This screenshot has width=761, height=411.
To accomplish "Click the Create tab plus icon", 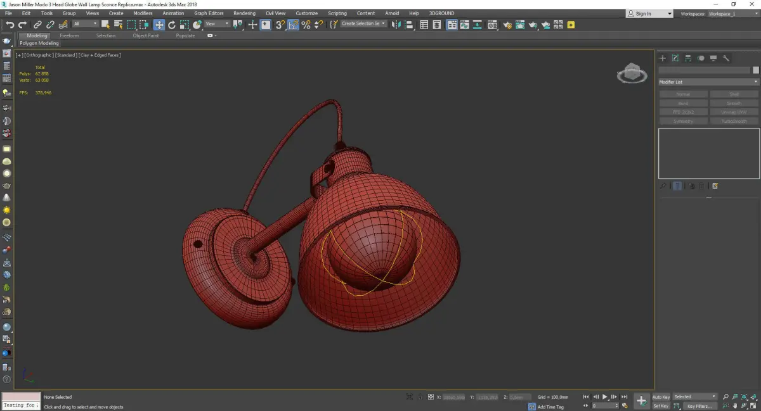I will (663, 58).
